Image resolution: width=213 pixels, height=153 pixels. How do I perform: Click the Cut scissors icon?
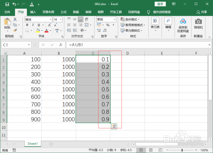pyautogui.click(x=15, y=19)
